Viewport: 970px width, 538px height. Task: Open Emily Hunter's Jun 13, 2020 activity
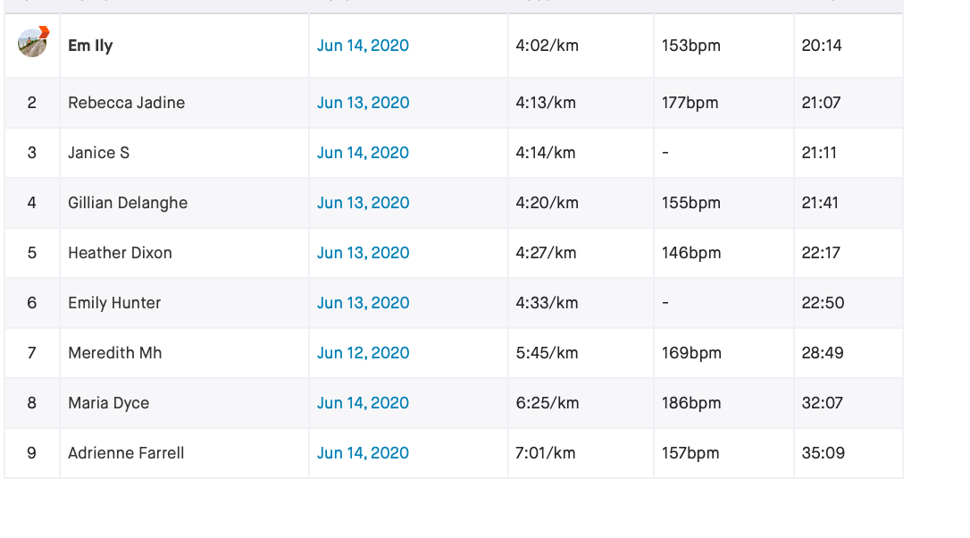point(363,303)
